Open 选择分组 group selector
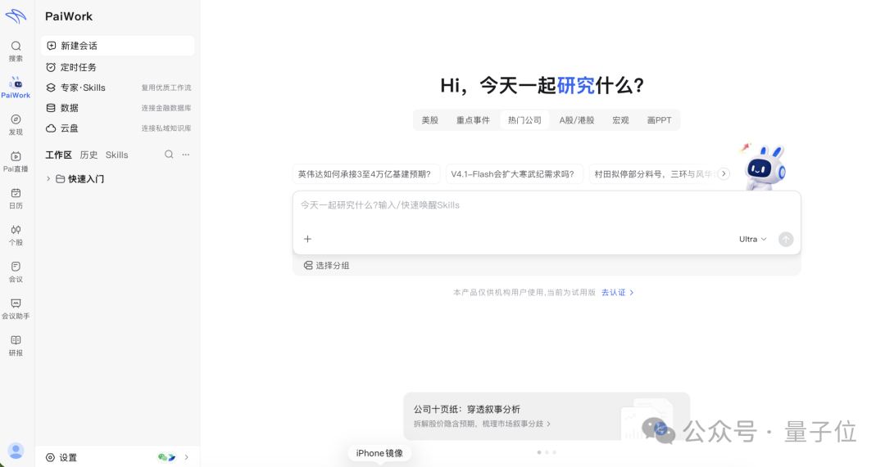The height and width of the screenshot is (467, 885). coord(327,265)
